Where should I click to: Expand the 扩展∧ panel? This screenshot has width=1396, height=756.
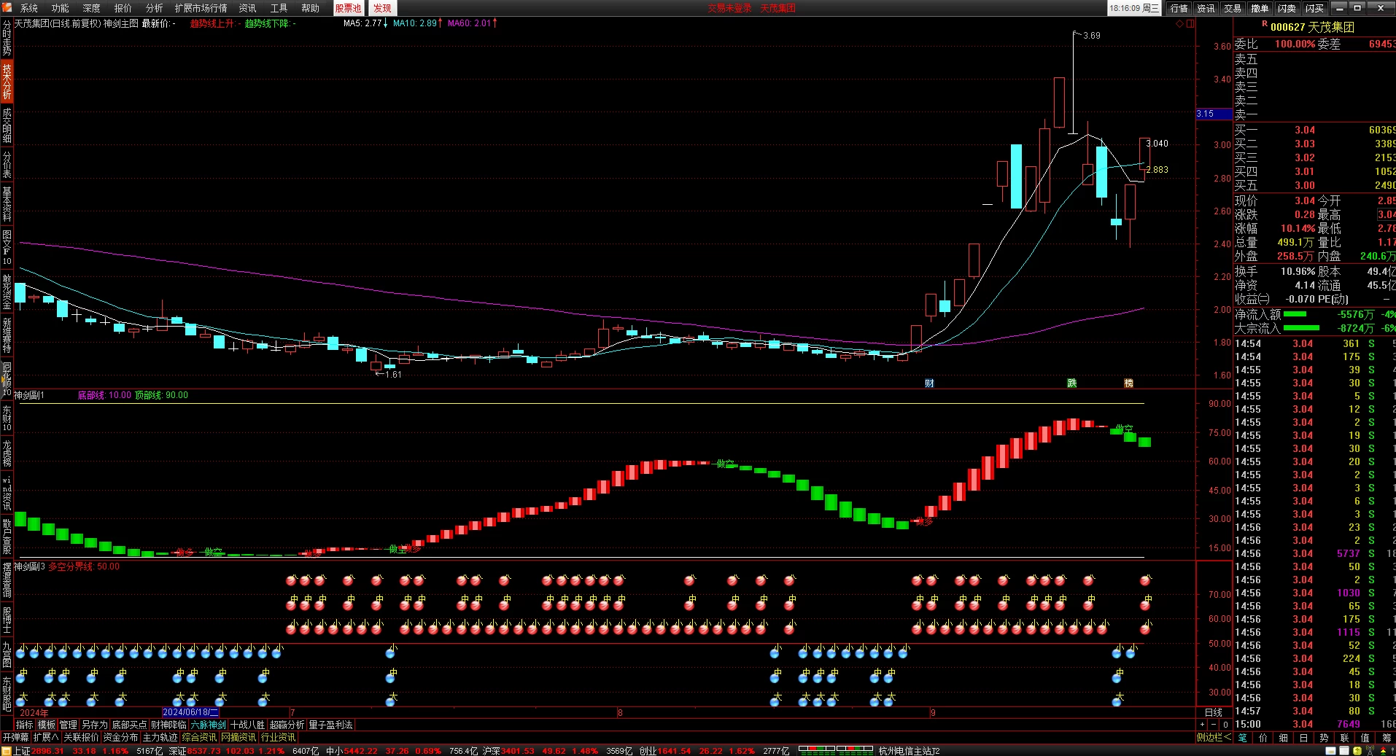click(46, 738)
